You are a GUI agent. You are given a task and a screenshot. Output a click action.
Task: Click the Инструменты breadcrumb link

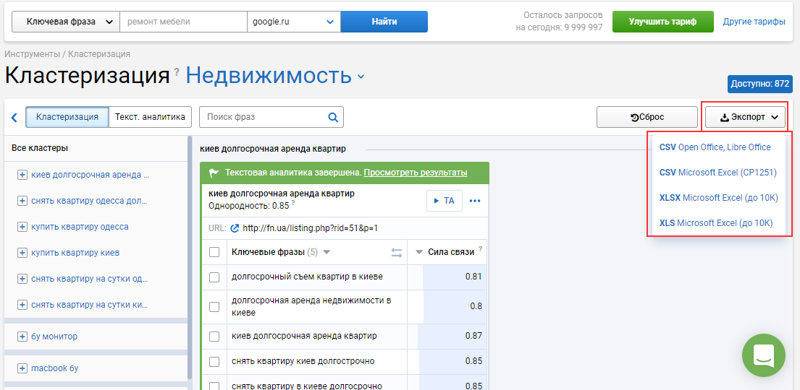pos(32,54)
